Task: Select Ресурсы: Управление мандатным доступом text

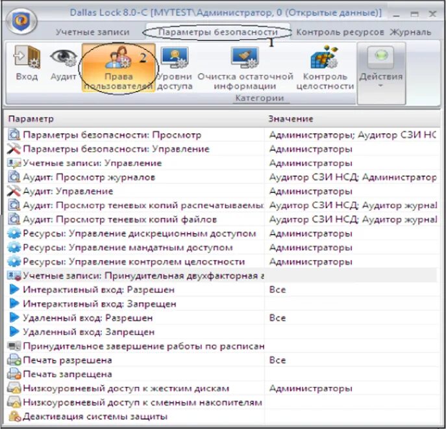Action: pos(128,248)
